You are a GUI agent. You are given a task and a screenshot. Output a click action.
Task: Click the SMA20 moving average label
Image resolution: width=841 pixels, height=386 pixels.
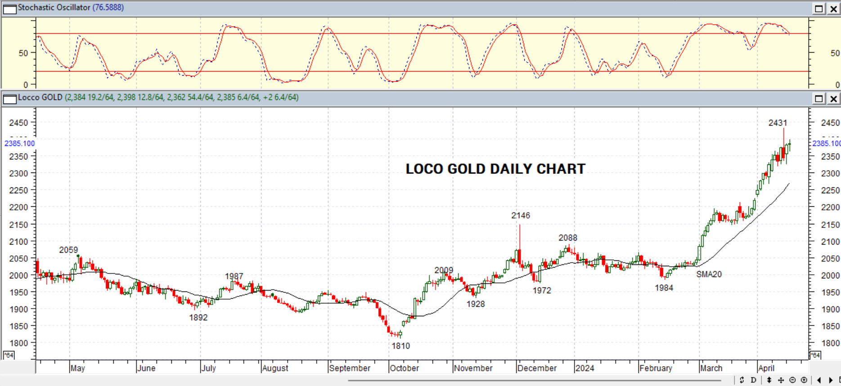pos(709,274)
